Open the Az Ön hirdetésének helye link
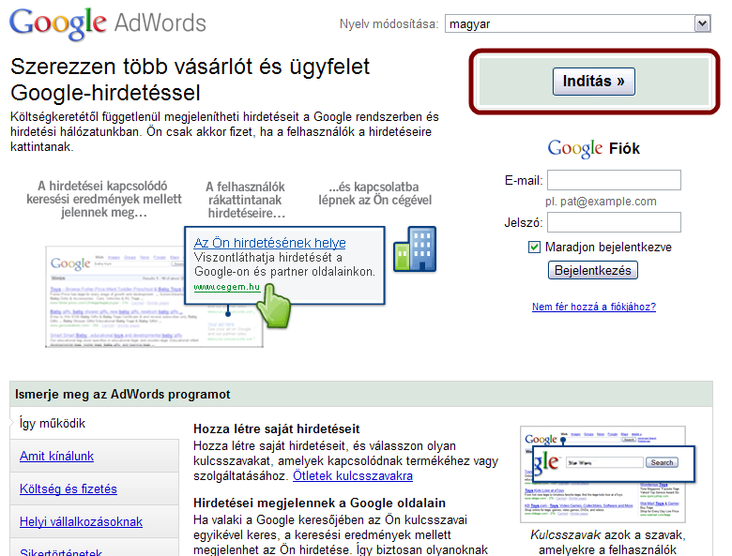Screen dimensions: 732x556 click(270, 243)
